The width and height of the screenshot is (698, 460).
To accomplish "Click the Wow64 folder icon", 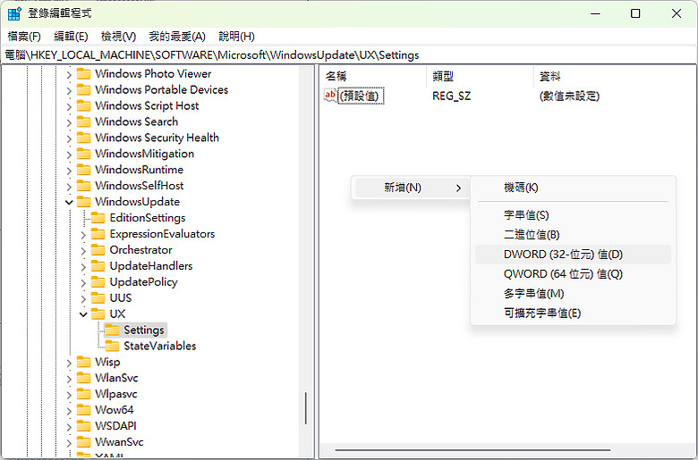I will pos(84,410).
